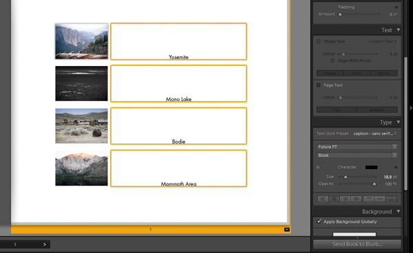
Task: Enable the Photo Text checkbox
Action: click(319, 41)
